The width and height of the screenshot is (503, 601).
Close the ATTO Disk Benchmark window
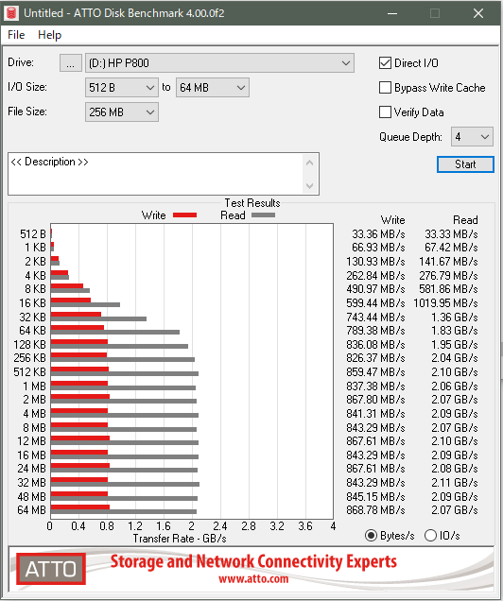click(478, 13)
